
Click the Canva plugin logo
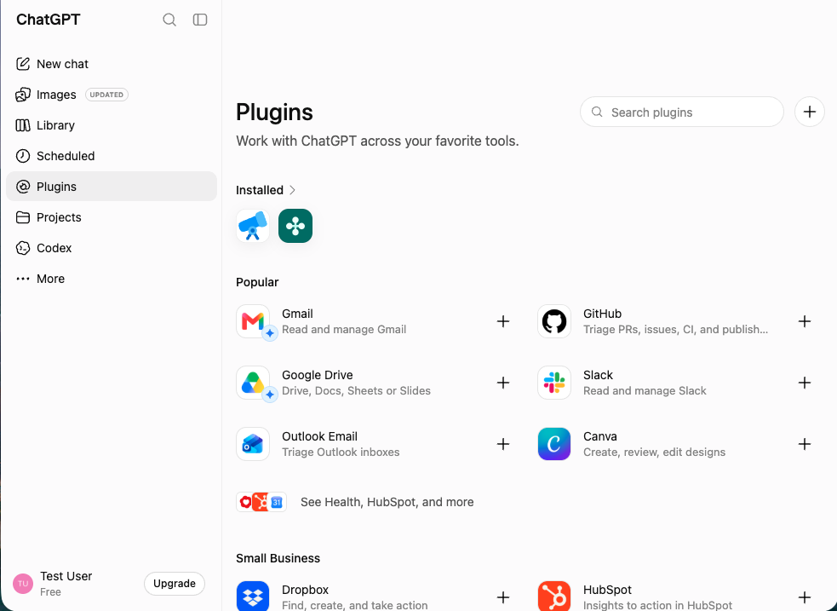pyautogui.click(x=554, y=444)
